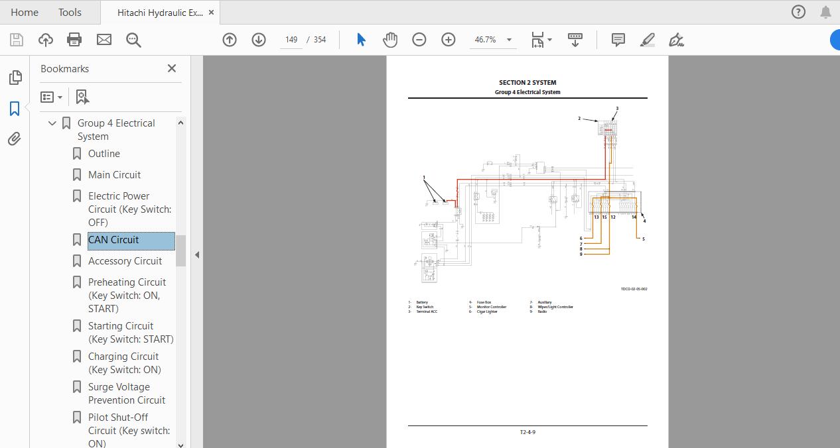Zoom in with plus icon
The width and height of the screenshot is (840, 448).
[x=449, y=40]
